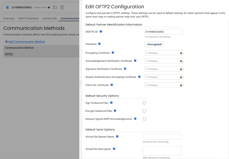Show ODETTE ID info tooltip icon
229x159 pixels.
tap(101, 31)
